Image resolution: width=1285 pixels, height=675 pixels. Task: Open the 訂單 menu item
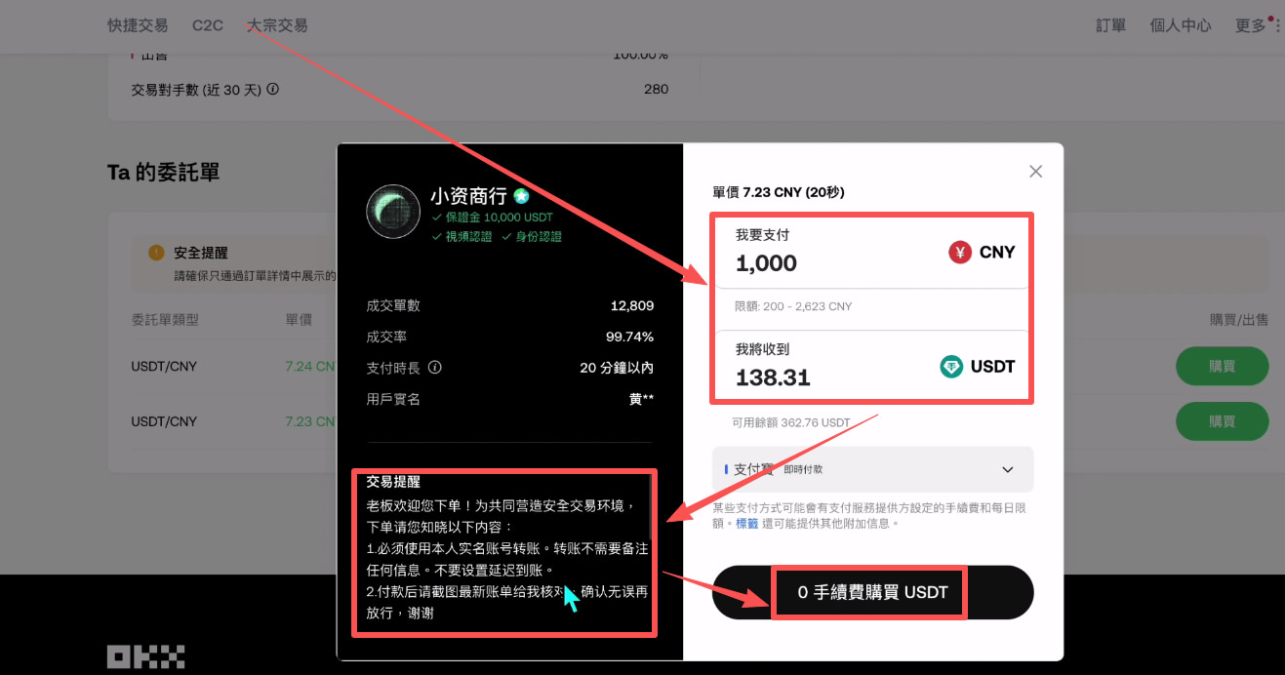tap(1110, 25)
